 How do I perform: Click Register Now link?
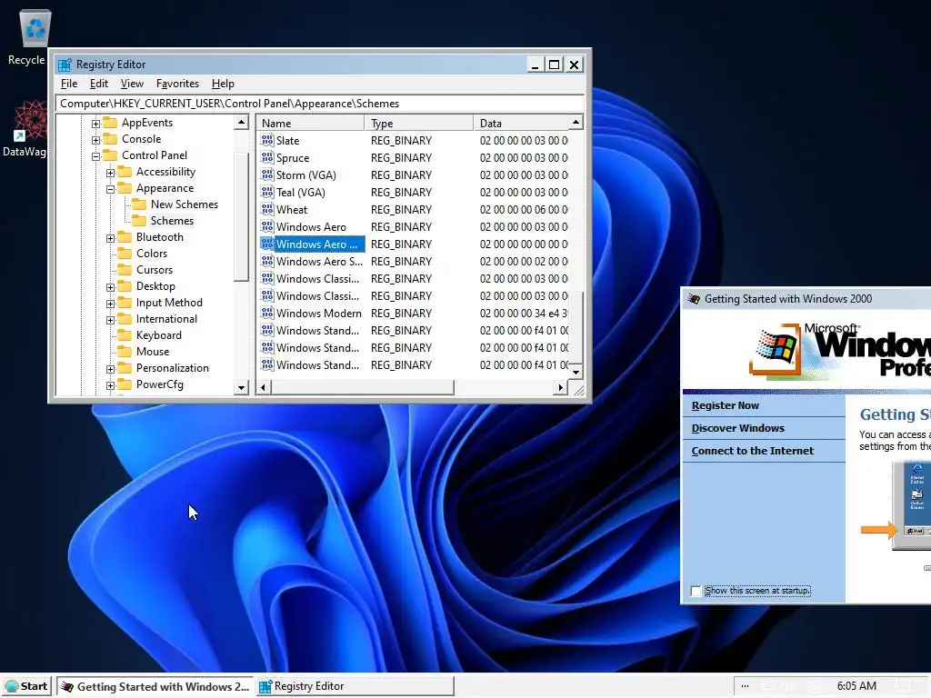click(725, 405)
